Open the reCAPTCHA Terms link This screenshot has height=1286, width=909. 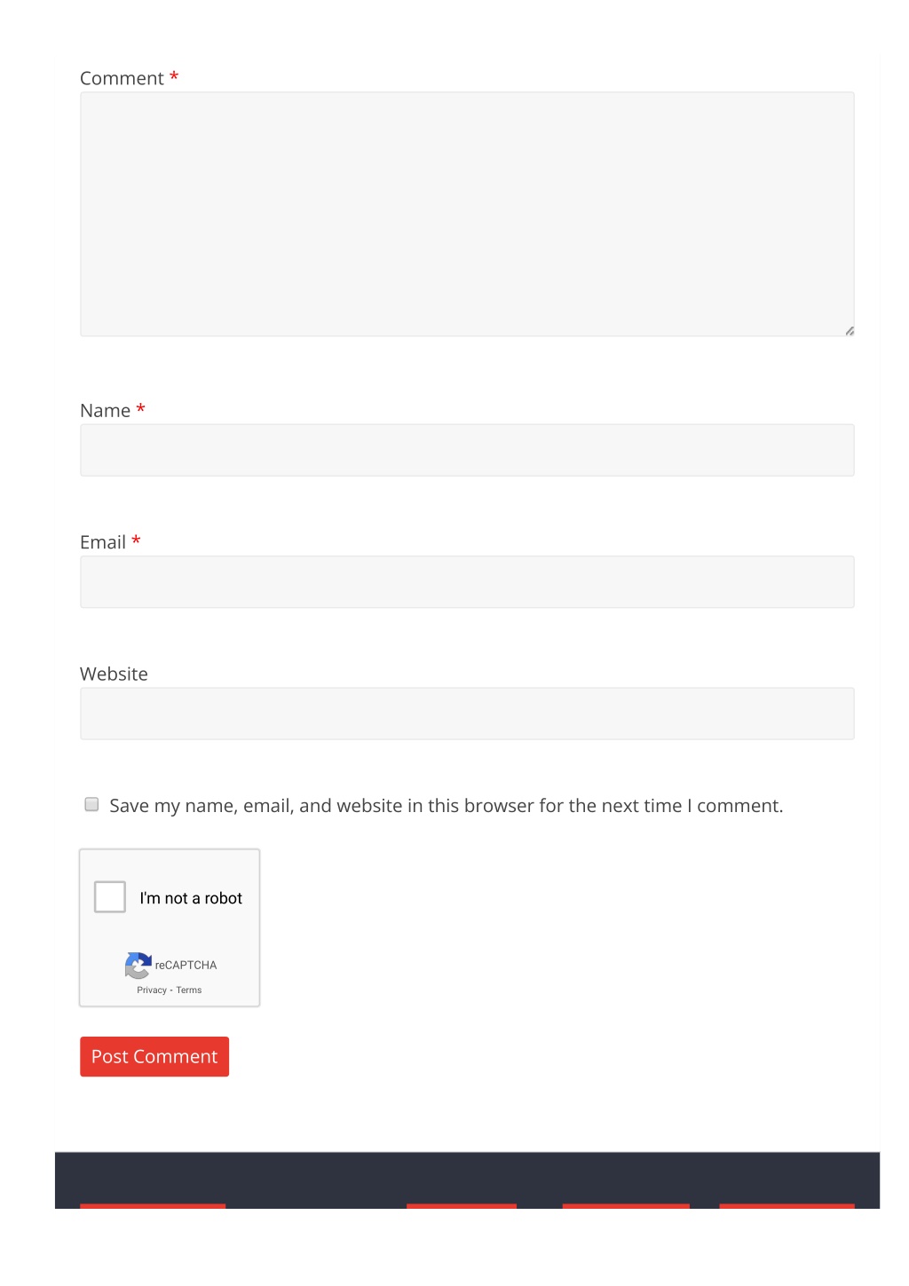click(189, 990)
